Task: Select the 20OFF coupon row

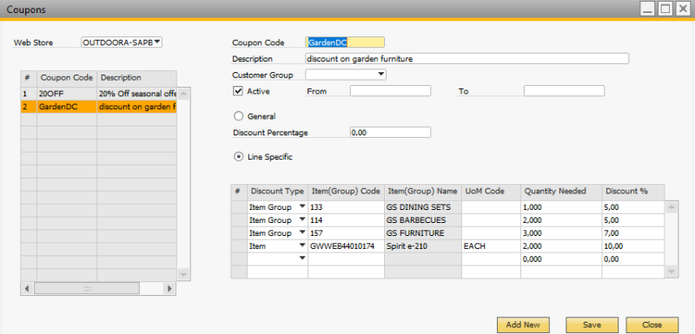Action: [x=99, y=95]
